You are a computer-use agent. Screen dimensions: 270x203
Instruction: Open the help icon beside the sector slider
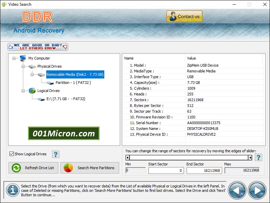pyautogui.click(x=258, y=157)
